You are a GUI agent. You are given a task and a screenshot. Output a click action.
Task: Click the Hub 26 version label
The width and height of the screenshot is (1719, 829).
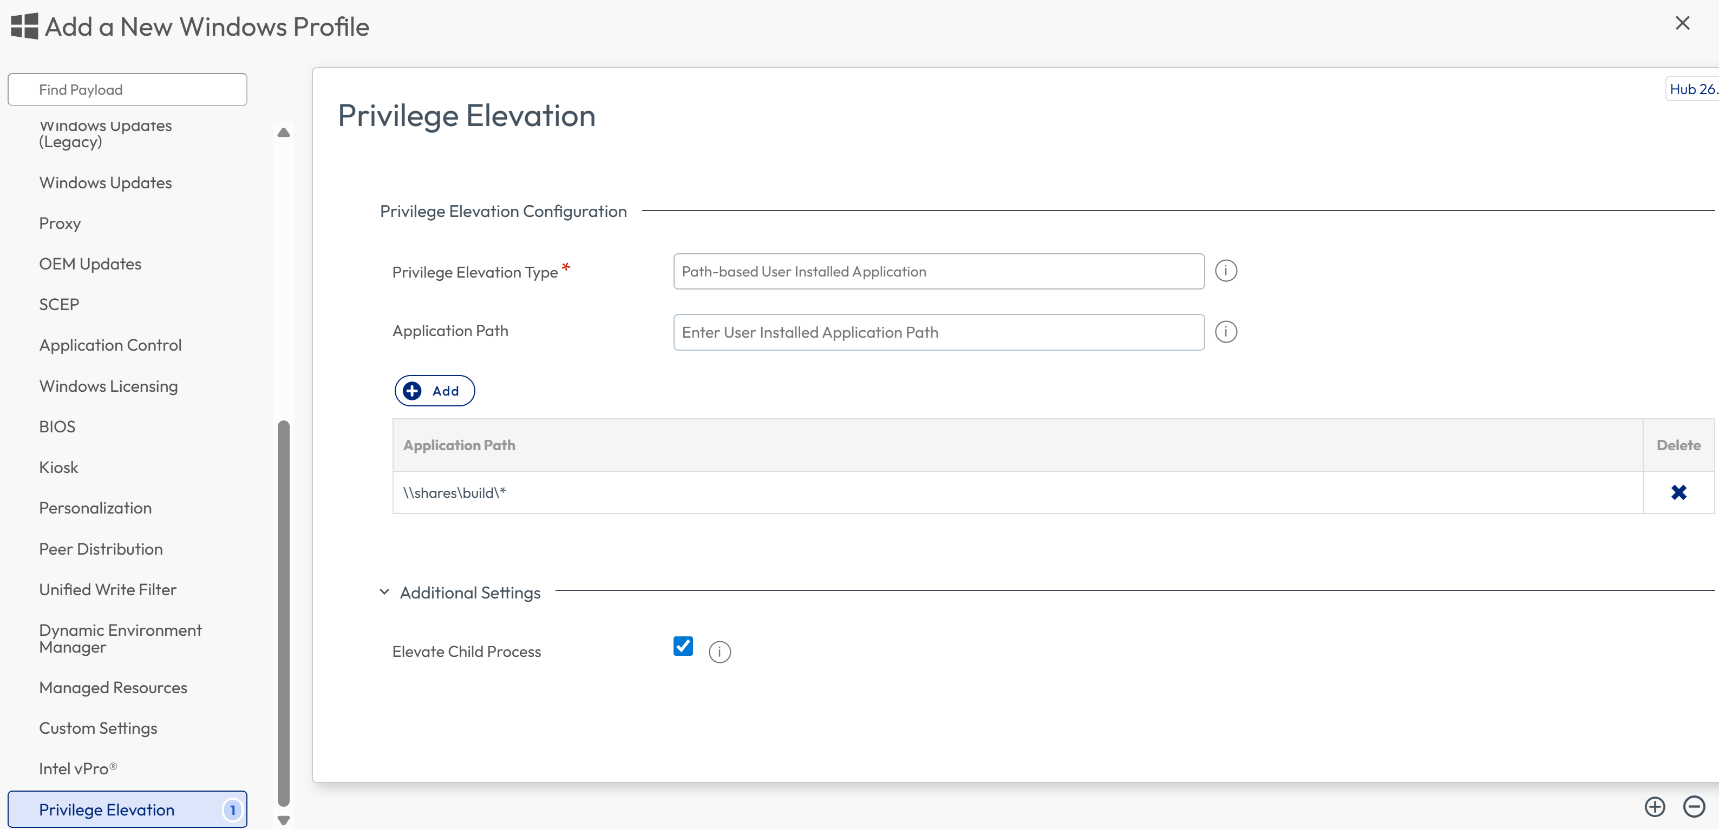pos(1693,89)
